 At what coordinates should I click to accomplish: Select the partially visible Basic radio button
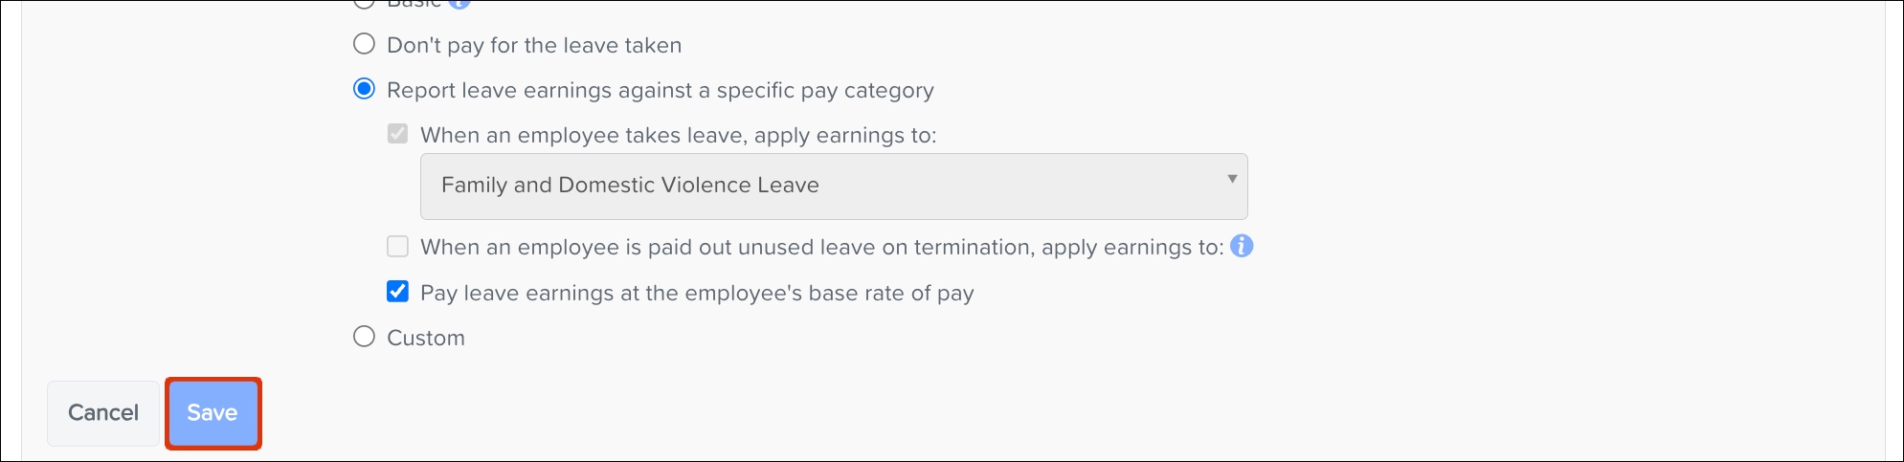(364, 3)
